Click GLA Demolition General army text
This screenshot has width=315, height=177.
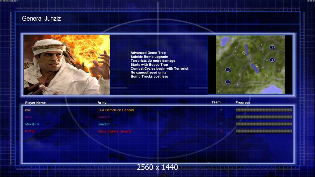click(116, 110)
